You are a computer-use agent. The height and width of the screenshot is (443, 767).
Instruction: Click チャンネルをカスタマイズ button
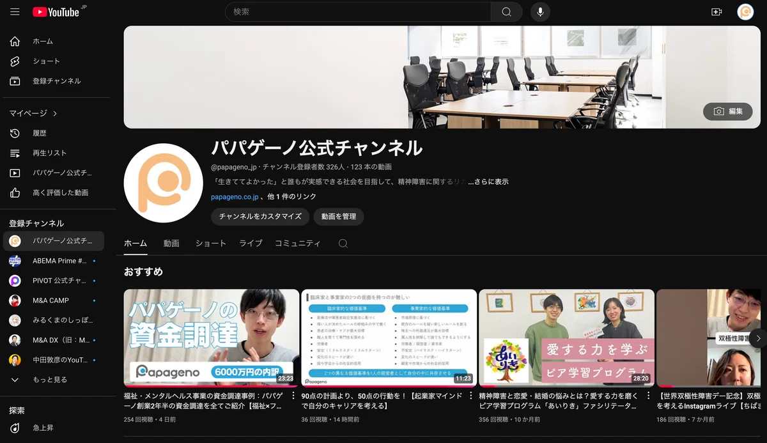pos(260,217)
